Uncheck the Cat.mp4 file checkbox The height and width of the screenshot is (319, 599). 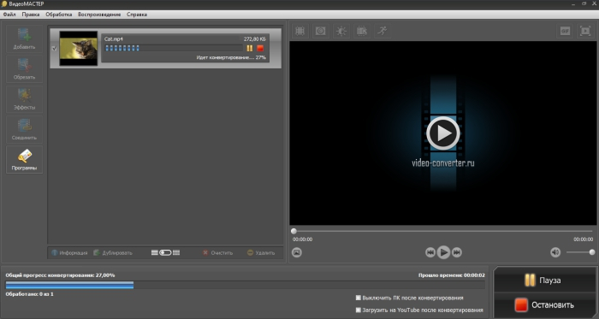[54, 49]
